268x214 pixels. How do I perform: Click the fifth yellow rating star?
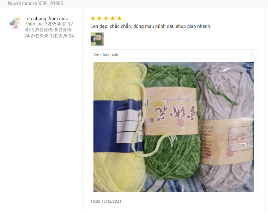(119, 18)
